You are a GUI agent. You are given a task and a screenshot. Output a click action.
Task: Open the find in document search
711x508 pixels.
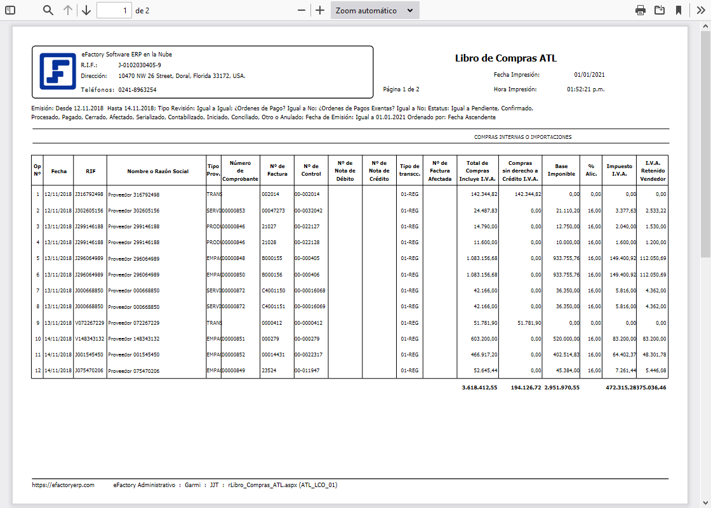pyautogui.click(x=48, y=10)
